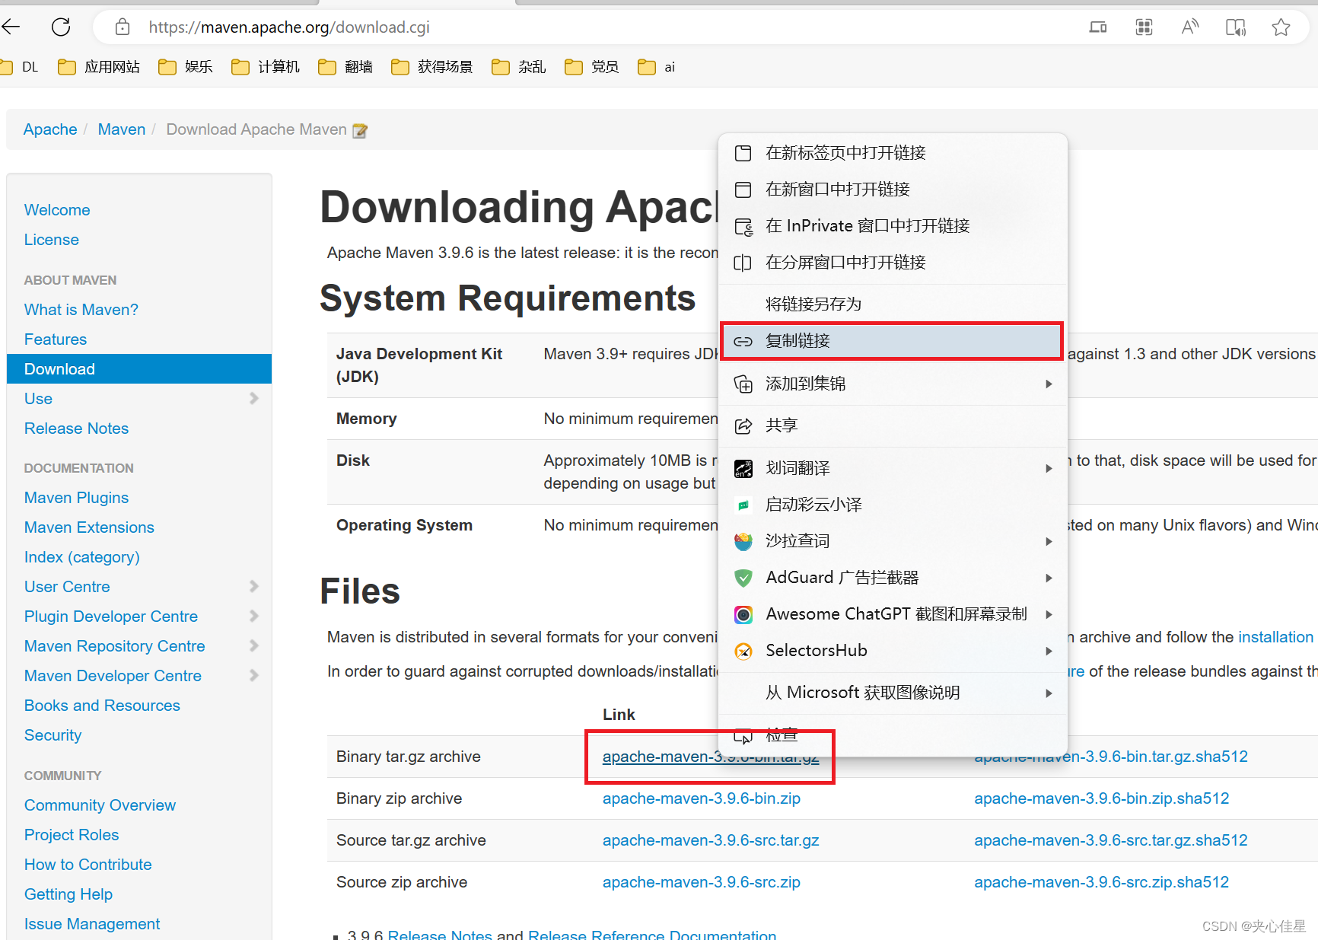Reload the page with refresh icon
Viewport: 1318px width, 940px height.
point(61,27)
